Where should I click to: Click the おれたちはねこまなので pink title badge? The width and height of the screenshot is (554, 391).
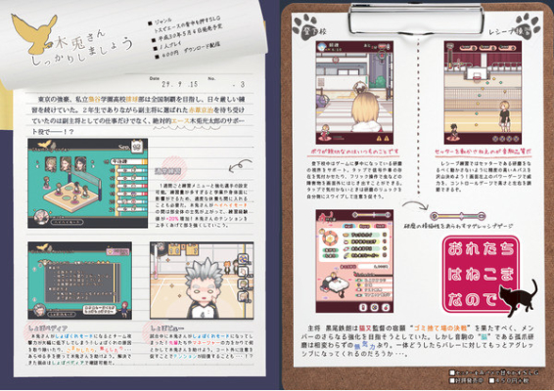pos(481,274)
